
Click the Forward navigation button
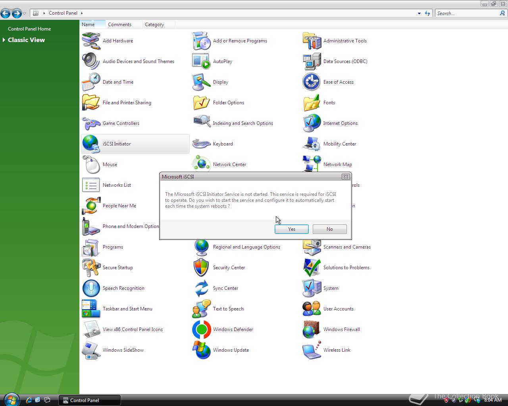pos(17,13)
